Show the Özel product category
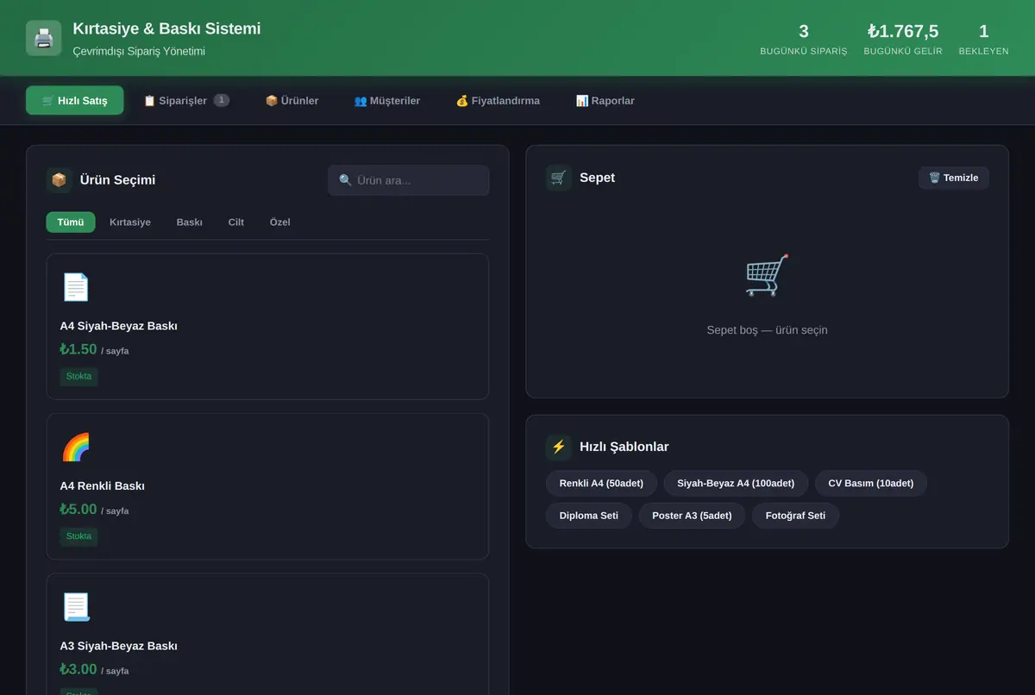This screenshot has height=695, width=1035. [x=280, y=222]
